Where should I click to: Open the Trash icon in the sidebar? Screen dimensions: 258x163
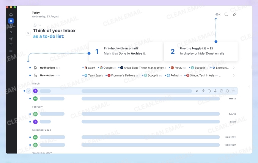pyautogui.click(x=11, y=45)
